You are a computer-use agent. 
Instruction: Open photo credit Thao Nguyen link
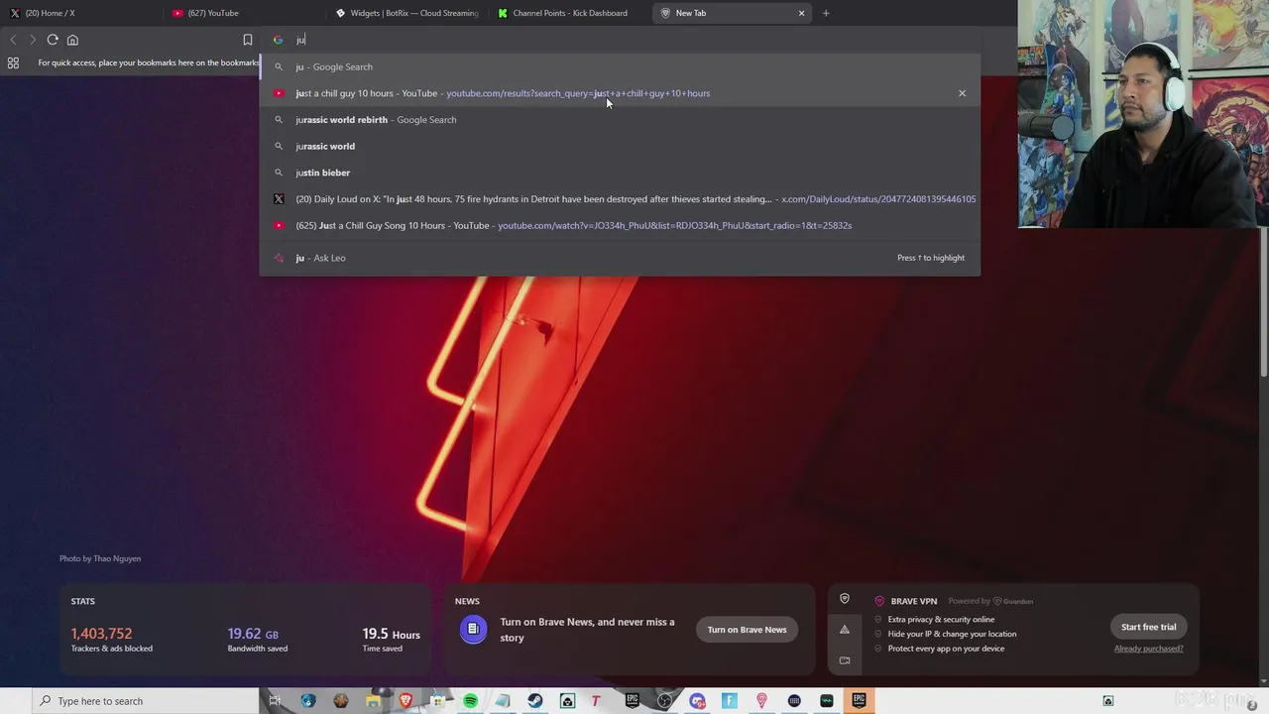100,558
